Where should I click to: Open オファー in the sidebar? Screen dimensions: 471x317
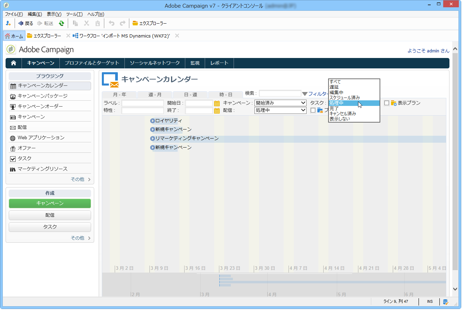50,148
